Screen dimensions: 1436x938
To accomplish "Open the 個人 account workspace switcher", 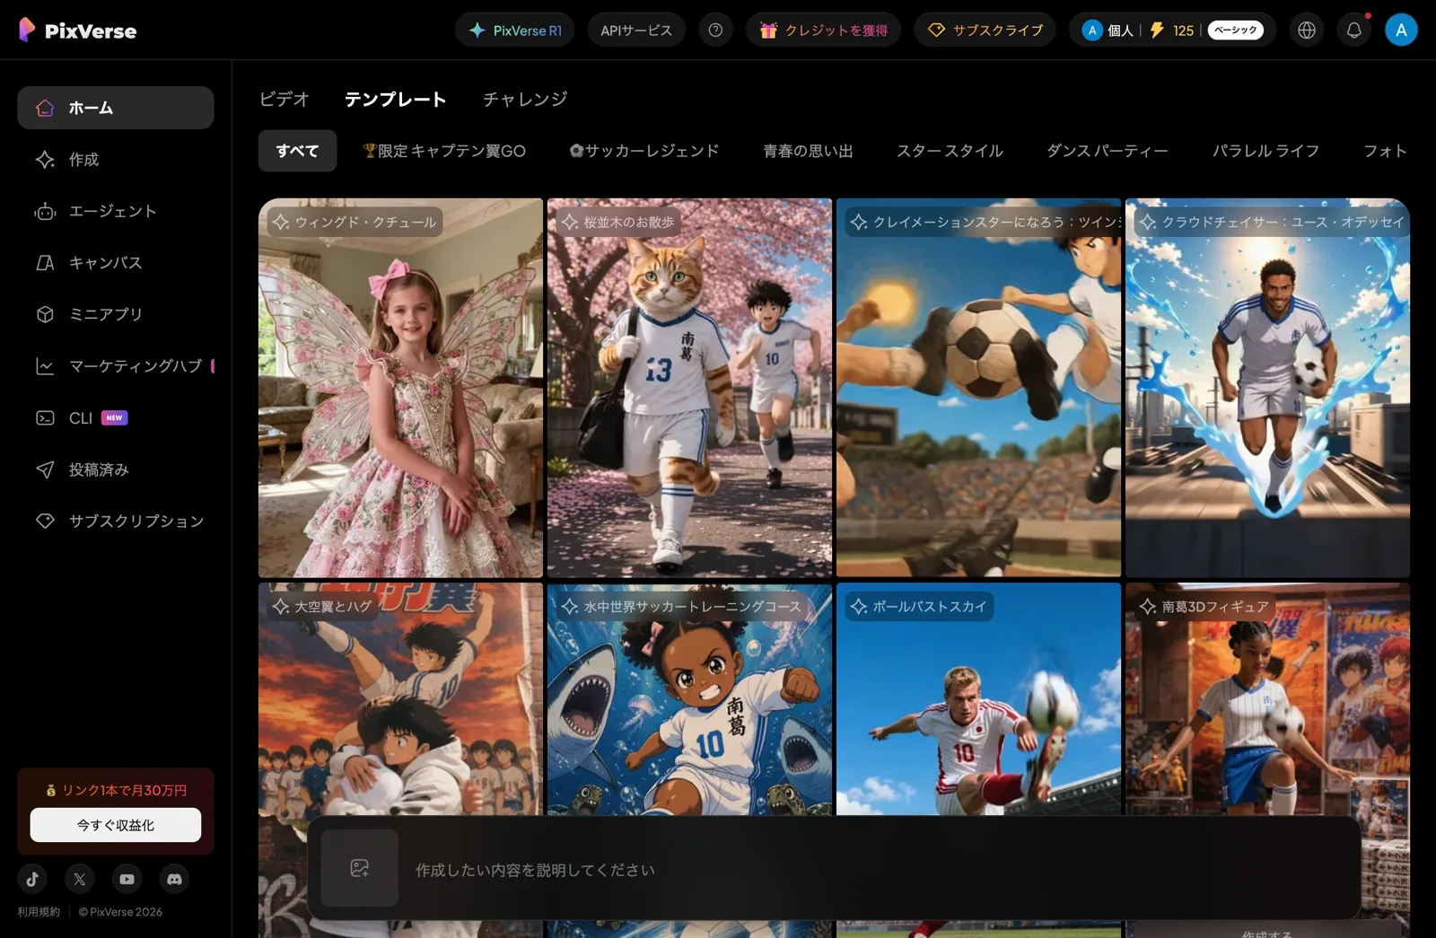I will 1108,31.
